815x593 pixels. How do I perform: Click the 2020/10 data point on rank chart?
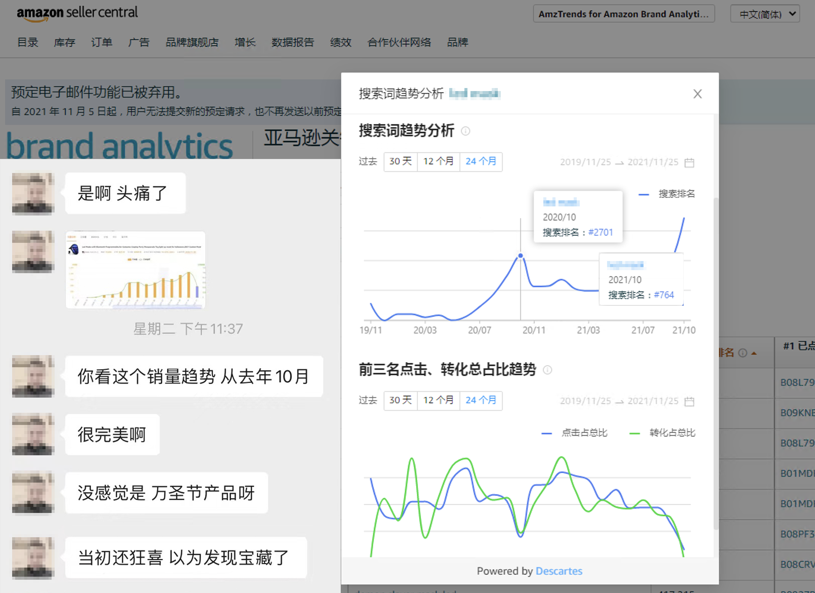pos(521,256)
